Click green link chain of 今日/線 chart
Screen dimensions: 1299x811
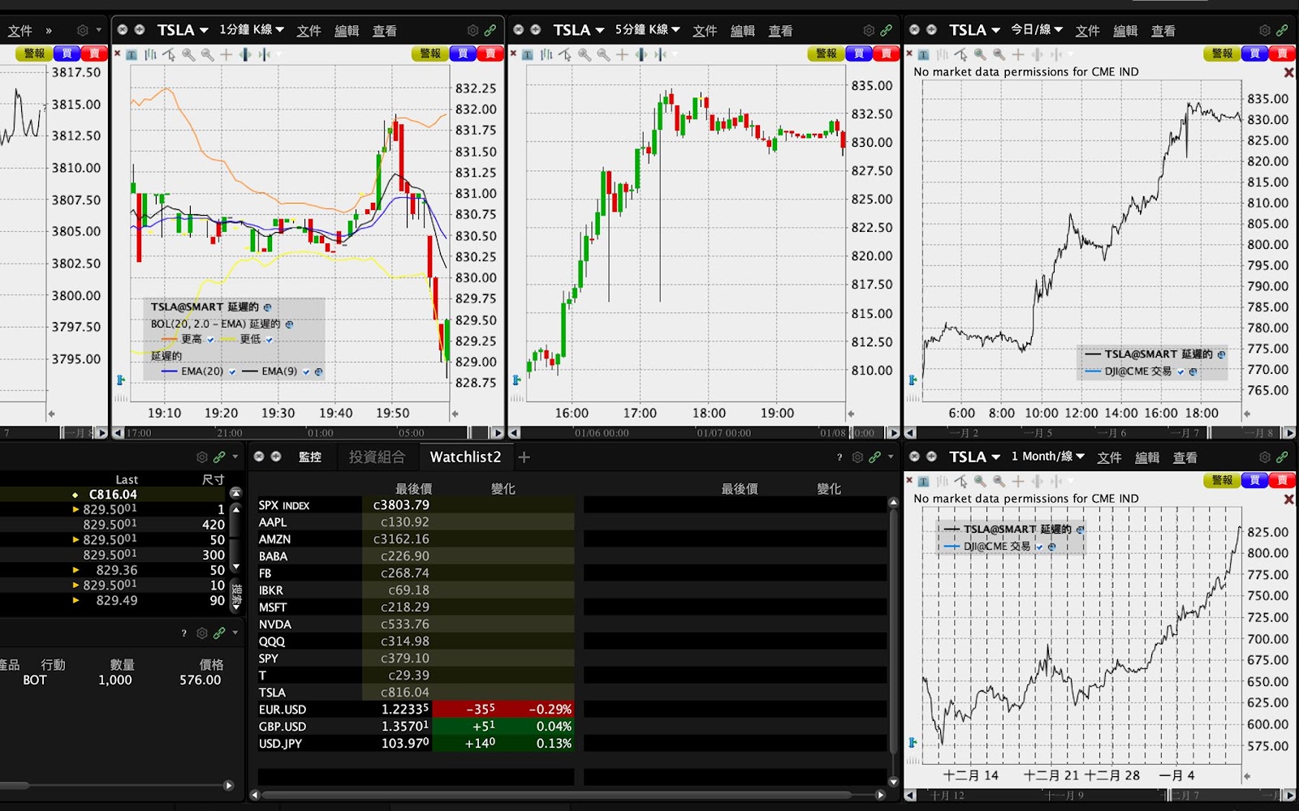click(x=1282, y=30)
